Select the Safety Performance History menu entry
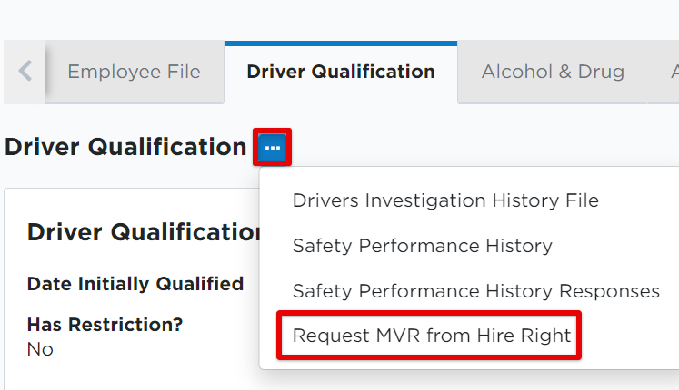Screen dimensions: 679x390 (422, 246)
